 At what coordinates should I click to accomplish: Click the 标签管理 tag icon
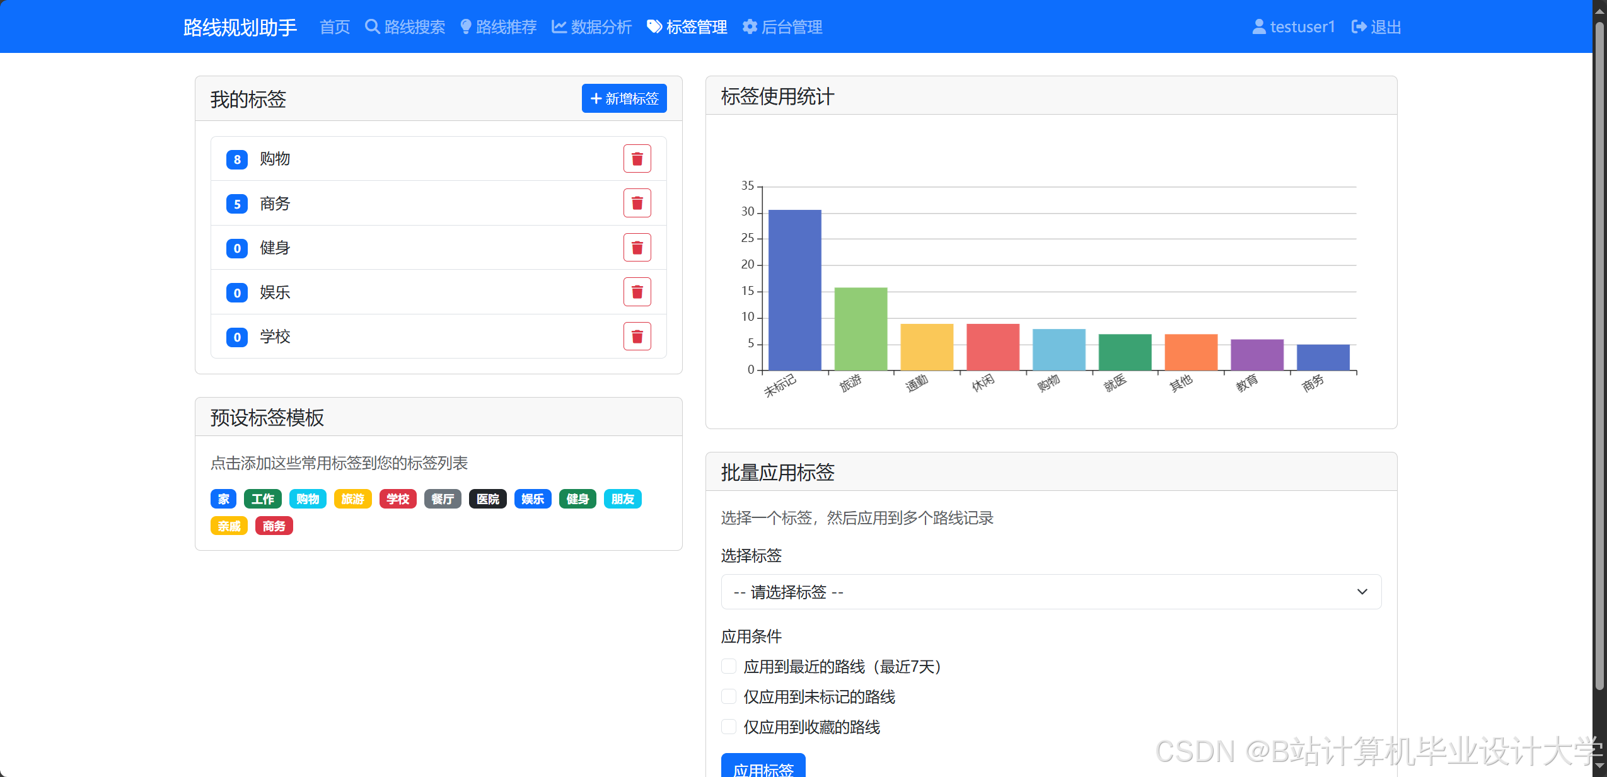653,26
